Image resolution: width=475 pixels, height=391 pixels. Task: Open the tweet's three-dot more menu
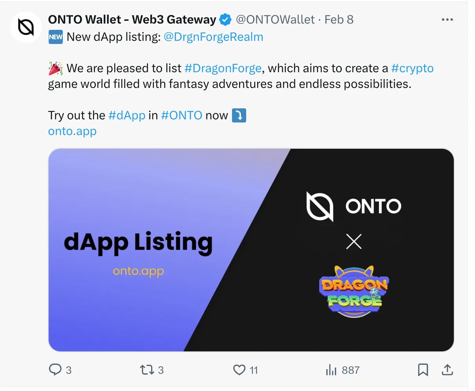(x=447, y=20)
